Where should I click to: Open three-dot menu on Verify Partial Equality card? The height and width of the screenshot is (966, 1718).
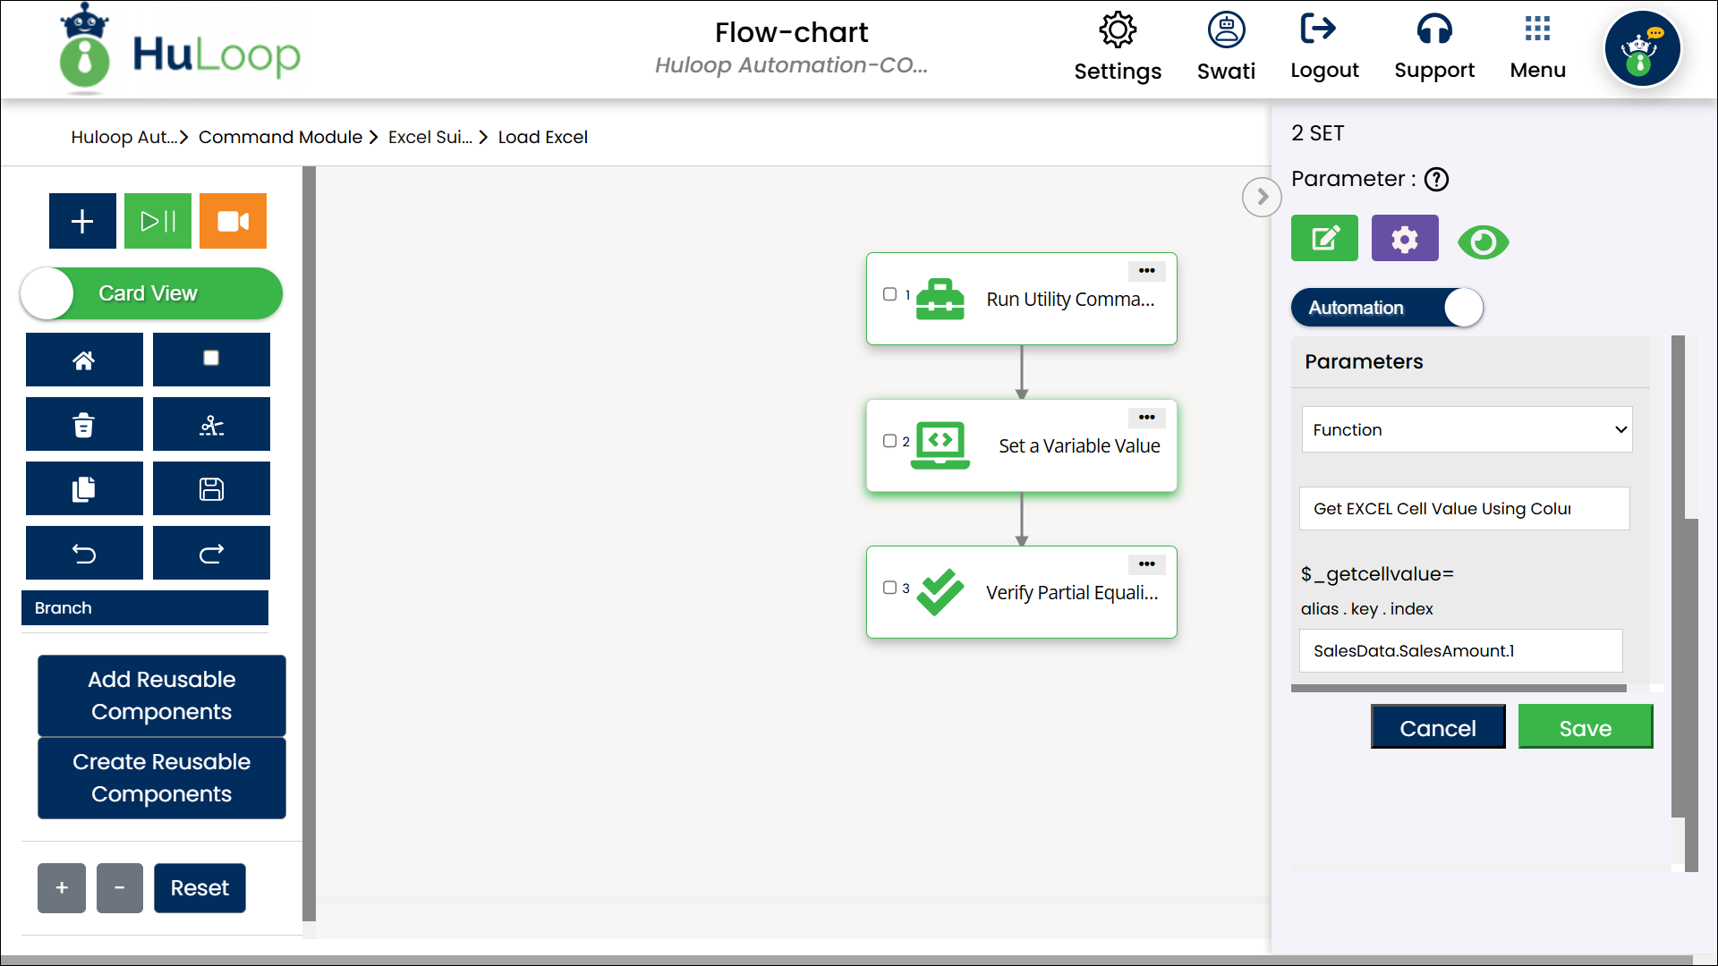click(1146, 564)
